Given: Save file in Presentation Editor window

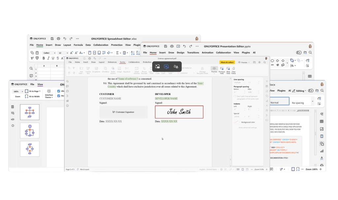Looking at the screenshot, I should click(x=166, y=46).
